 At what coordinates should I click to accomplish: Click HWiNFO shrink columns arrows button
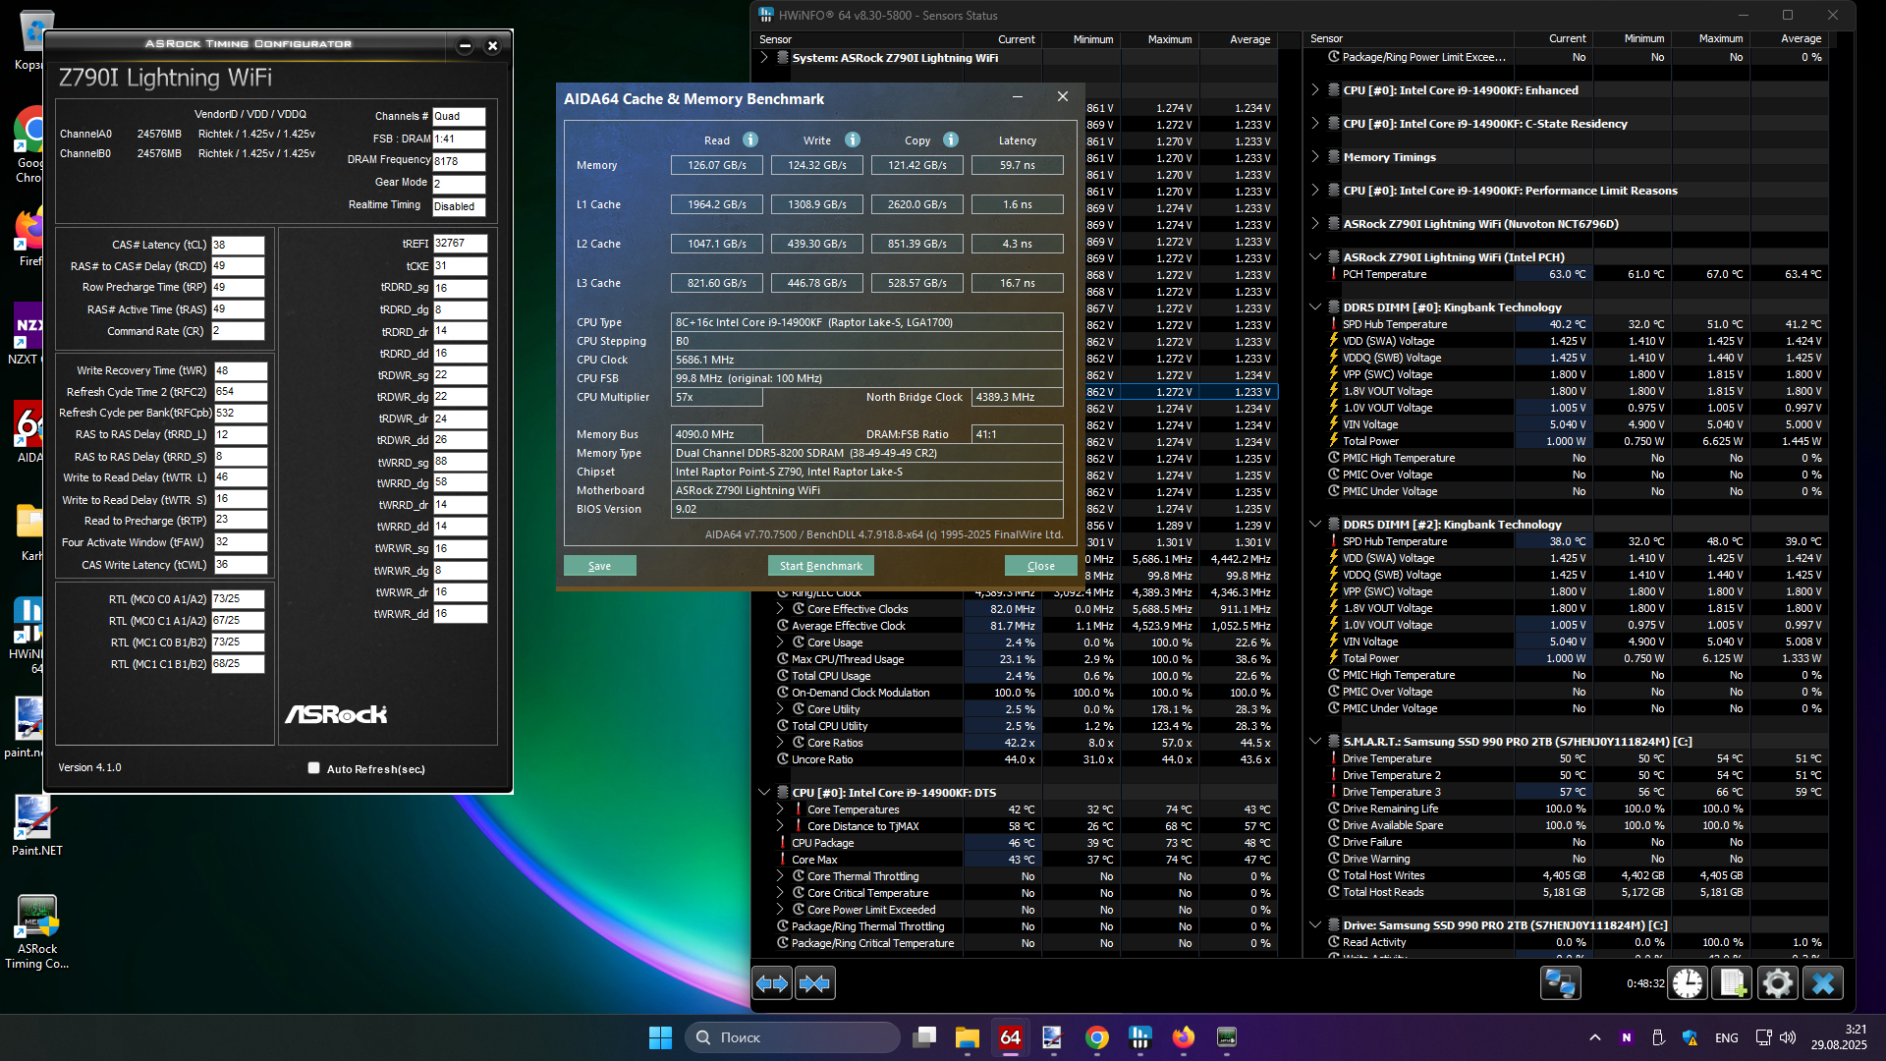pos(814,983)
